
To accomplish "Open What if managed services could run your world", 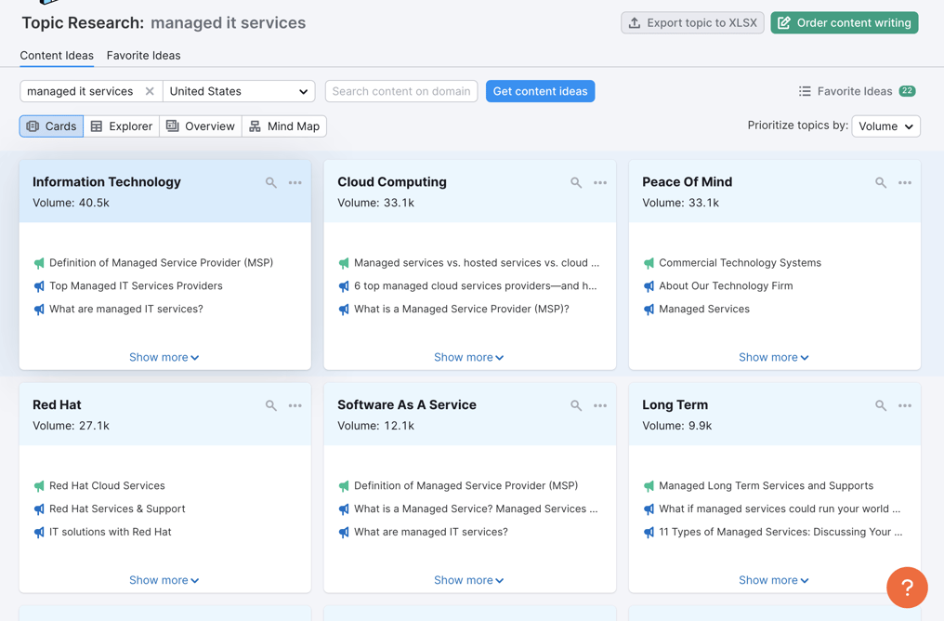I will click(x=779, y=509).
